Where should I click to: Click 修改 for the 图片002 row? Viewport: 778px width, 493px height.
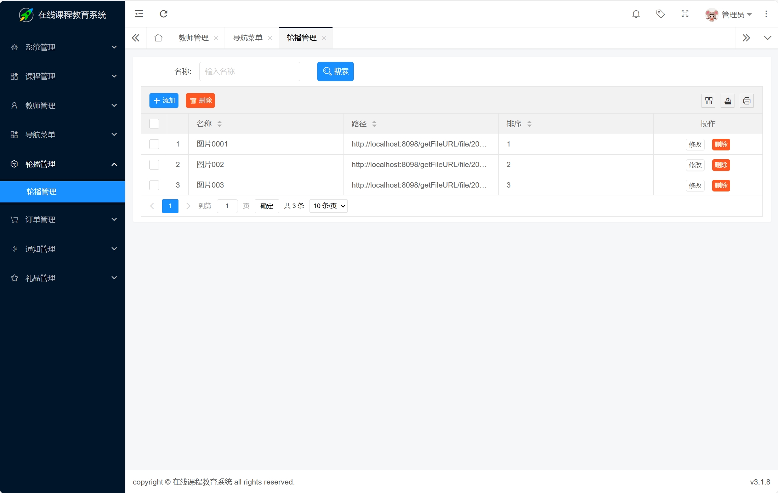(x=695, y=165)
